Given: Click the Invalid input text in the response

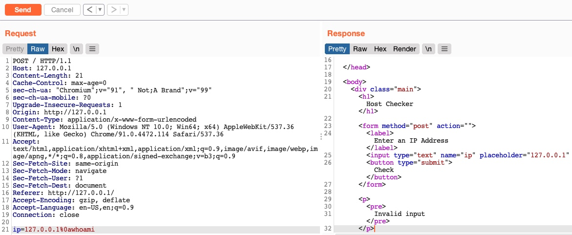Looking at the screenshot, I should pyautogui.click(x=399, y=214).
